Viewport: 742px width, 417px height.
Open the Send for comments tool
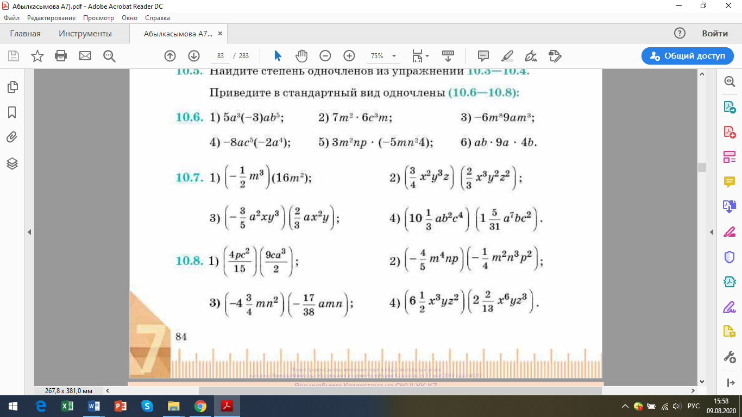tap(729, 332)
